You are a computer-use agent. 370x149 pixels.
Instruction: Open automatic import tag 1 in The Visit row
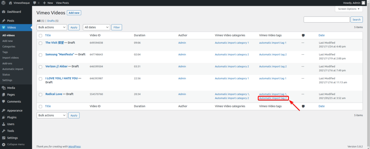pyautogui.click(x=273, y=43)
